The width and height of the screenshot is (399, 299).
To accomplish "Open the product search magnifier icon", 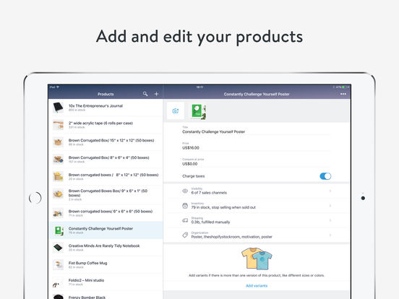I will click(145, 94).
